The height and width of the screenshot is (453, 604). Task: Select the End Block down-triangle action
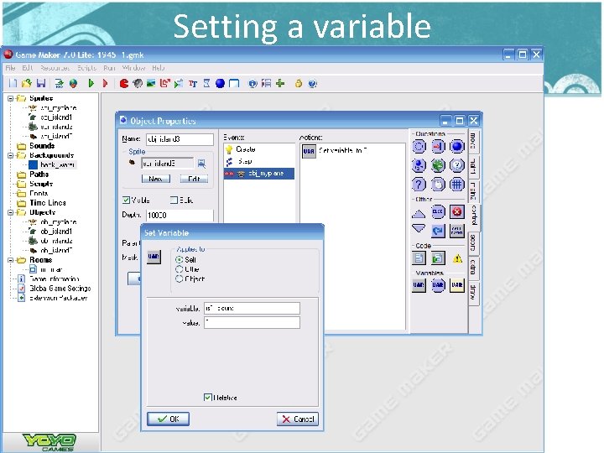pos(419,228)
